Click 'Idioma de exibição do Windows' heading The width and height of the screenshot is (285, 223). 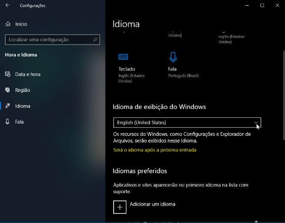click(x=159, y=107)
